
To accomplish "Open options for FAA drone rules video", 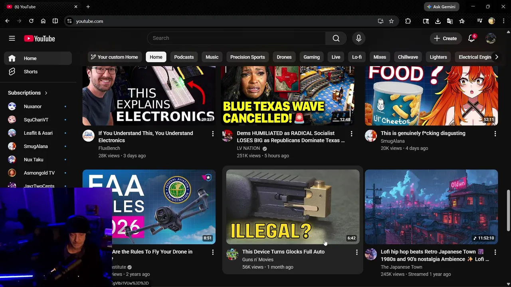I will 213,252.
